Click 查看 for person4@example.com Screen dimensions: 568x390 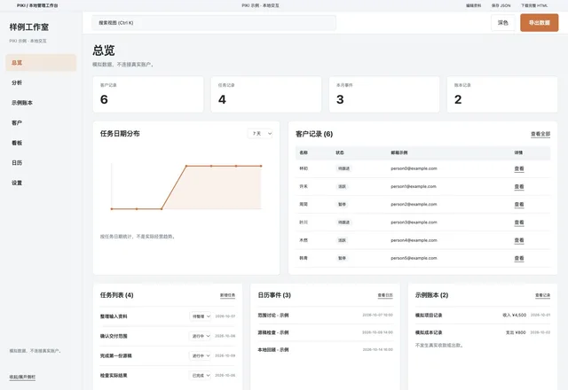coord(519,240)
